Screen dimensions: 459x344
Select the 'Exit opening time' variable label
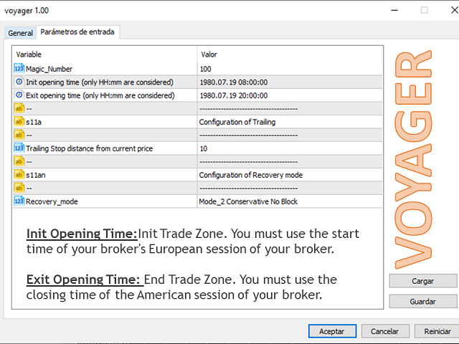click(100, 95)
